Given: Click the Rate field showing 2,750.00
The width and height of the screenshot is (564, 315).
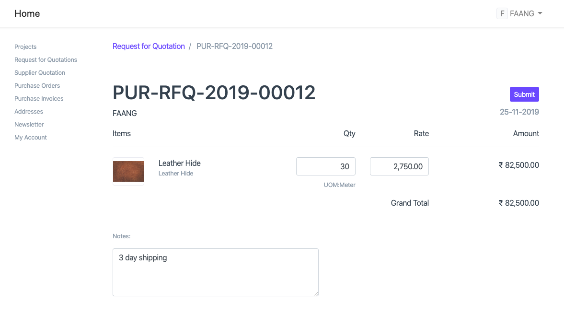Looking at the screenshot, I should [399, 166].
